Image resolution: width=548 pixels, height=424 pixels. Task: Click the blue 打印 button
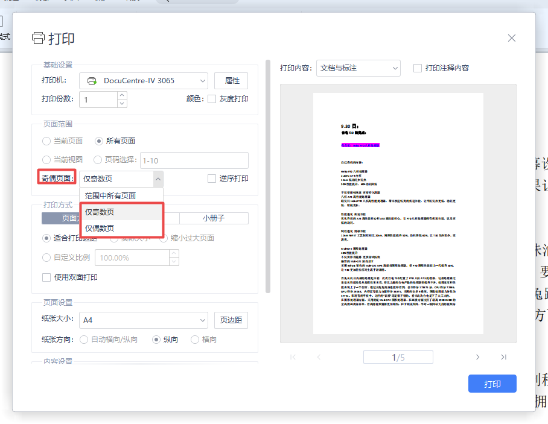492,384
